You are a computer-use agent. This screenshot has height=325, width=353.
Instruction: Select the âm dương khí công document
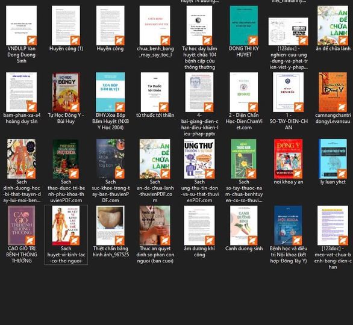[x=199, y=225]
